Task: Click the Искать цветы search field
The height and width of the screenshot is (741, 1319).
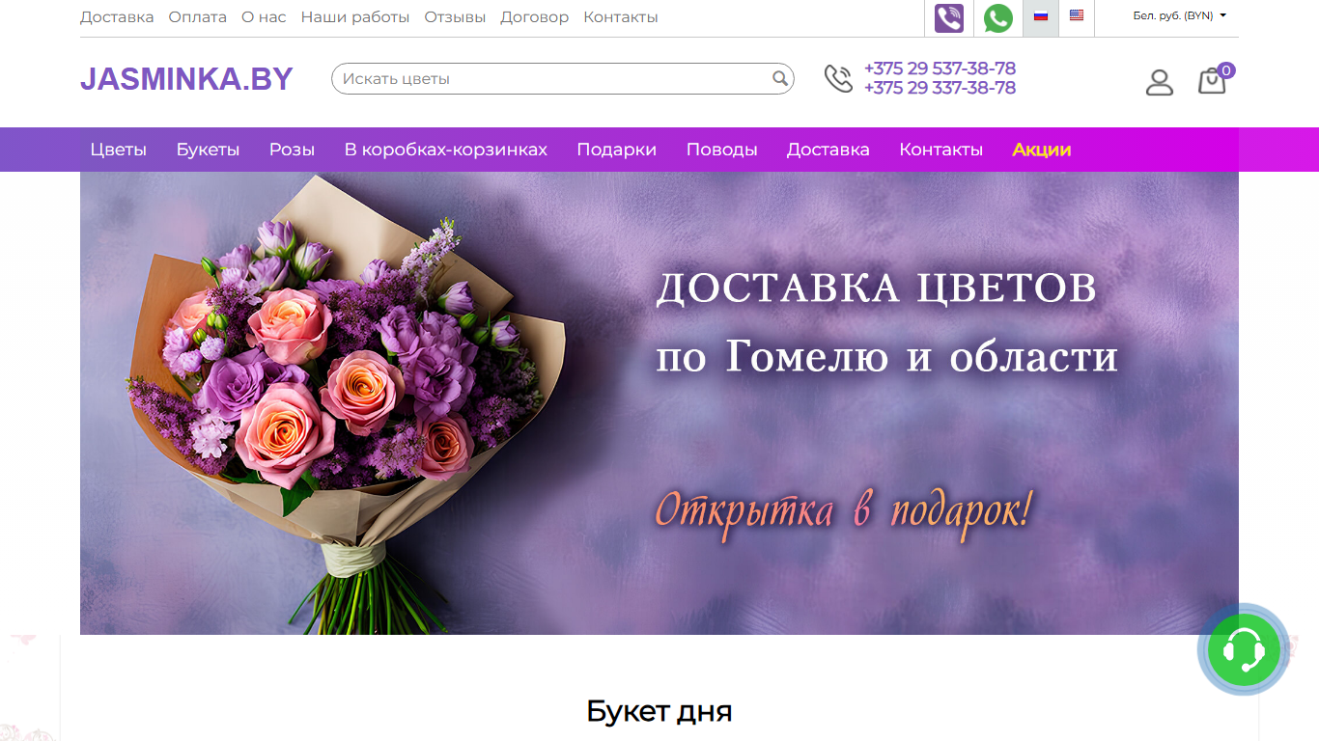Action: pos(562,78)
